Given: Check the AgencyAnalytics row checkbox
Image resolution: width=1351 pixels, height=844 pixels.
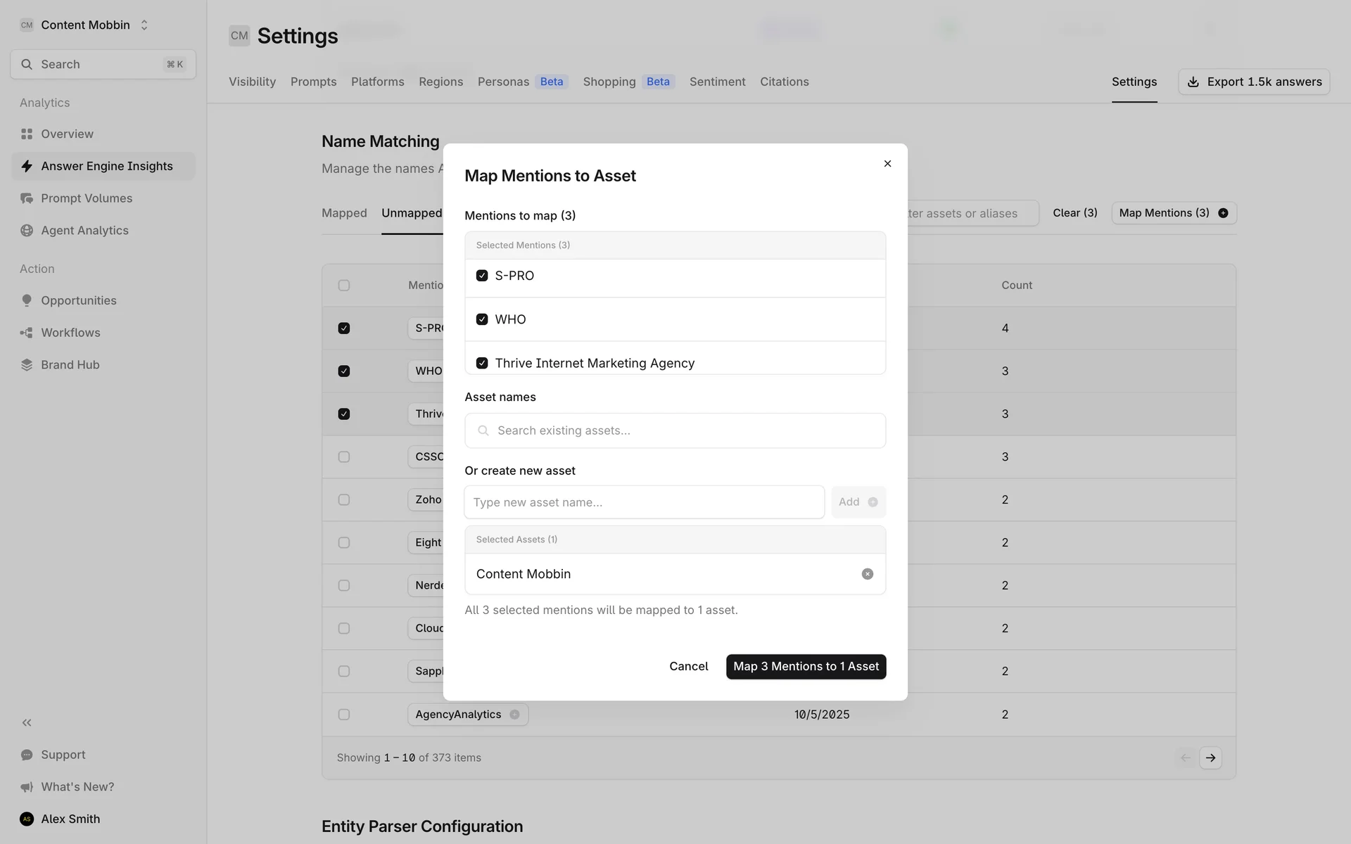Looking at the screenshot, I should coord(343,715).
